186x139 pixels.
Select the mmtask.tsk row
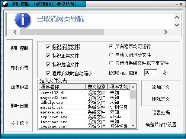[x=85, y=107]
